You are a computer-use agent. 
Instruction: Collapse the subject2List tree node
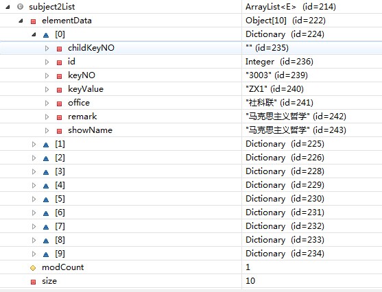point(8,7)
